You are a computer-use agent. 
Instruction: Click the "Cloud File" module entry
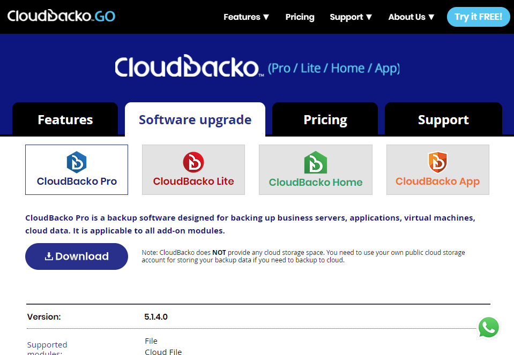163,352
